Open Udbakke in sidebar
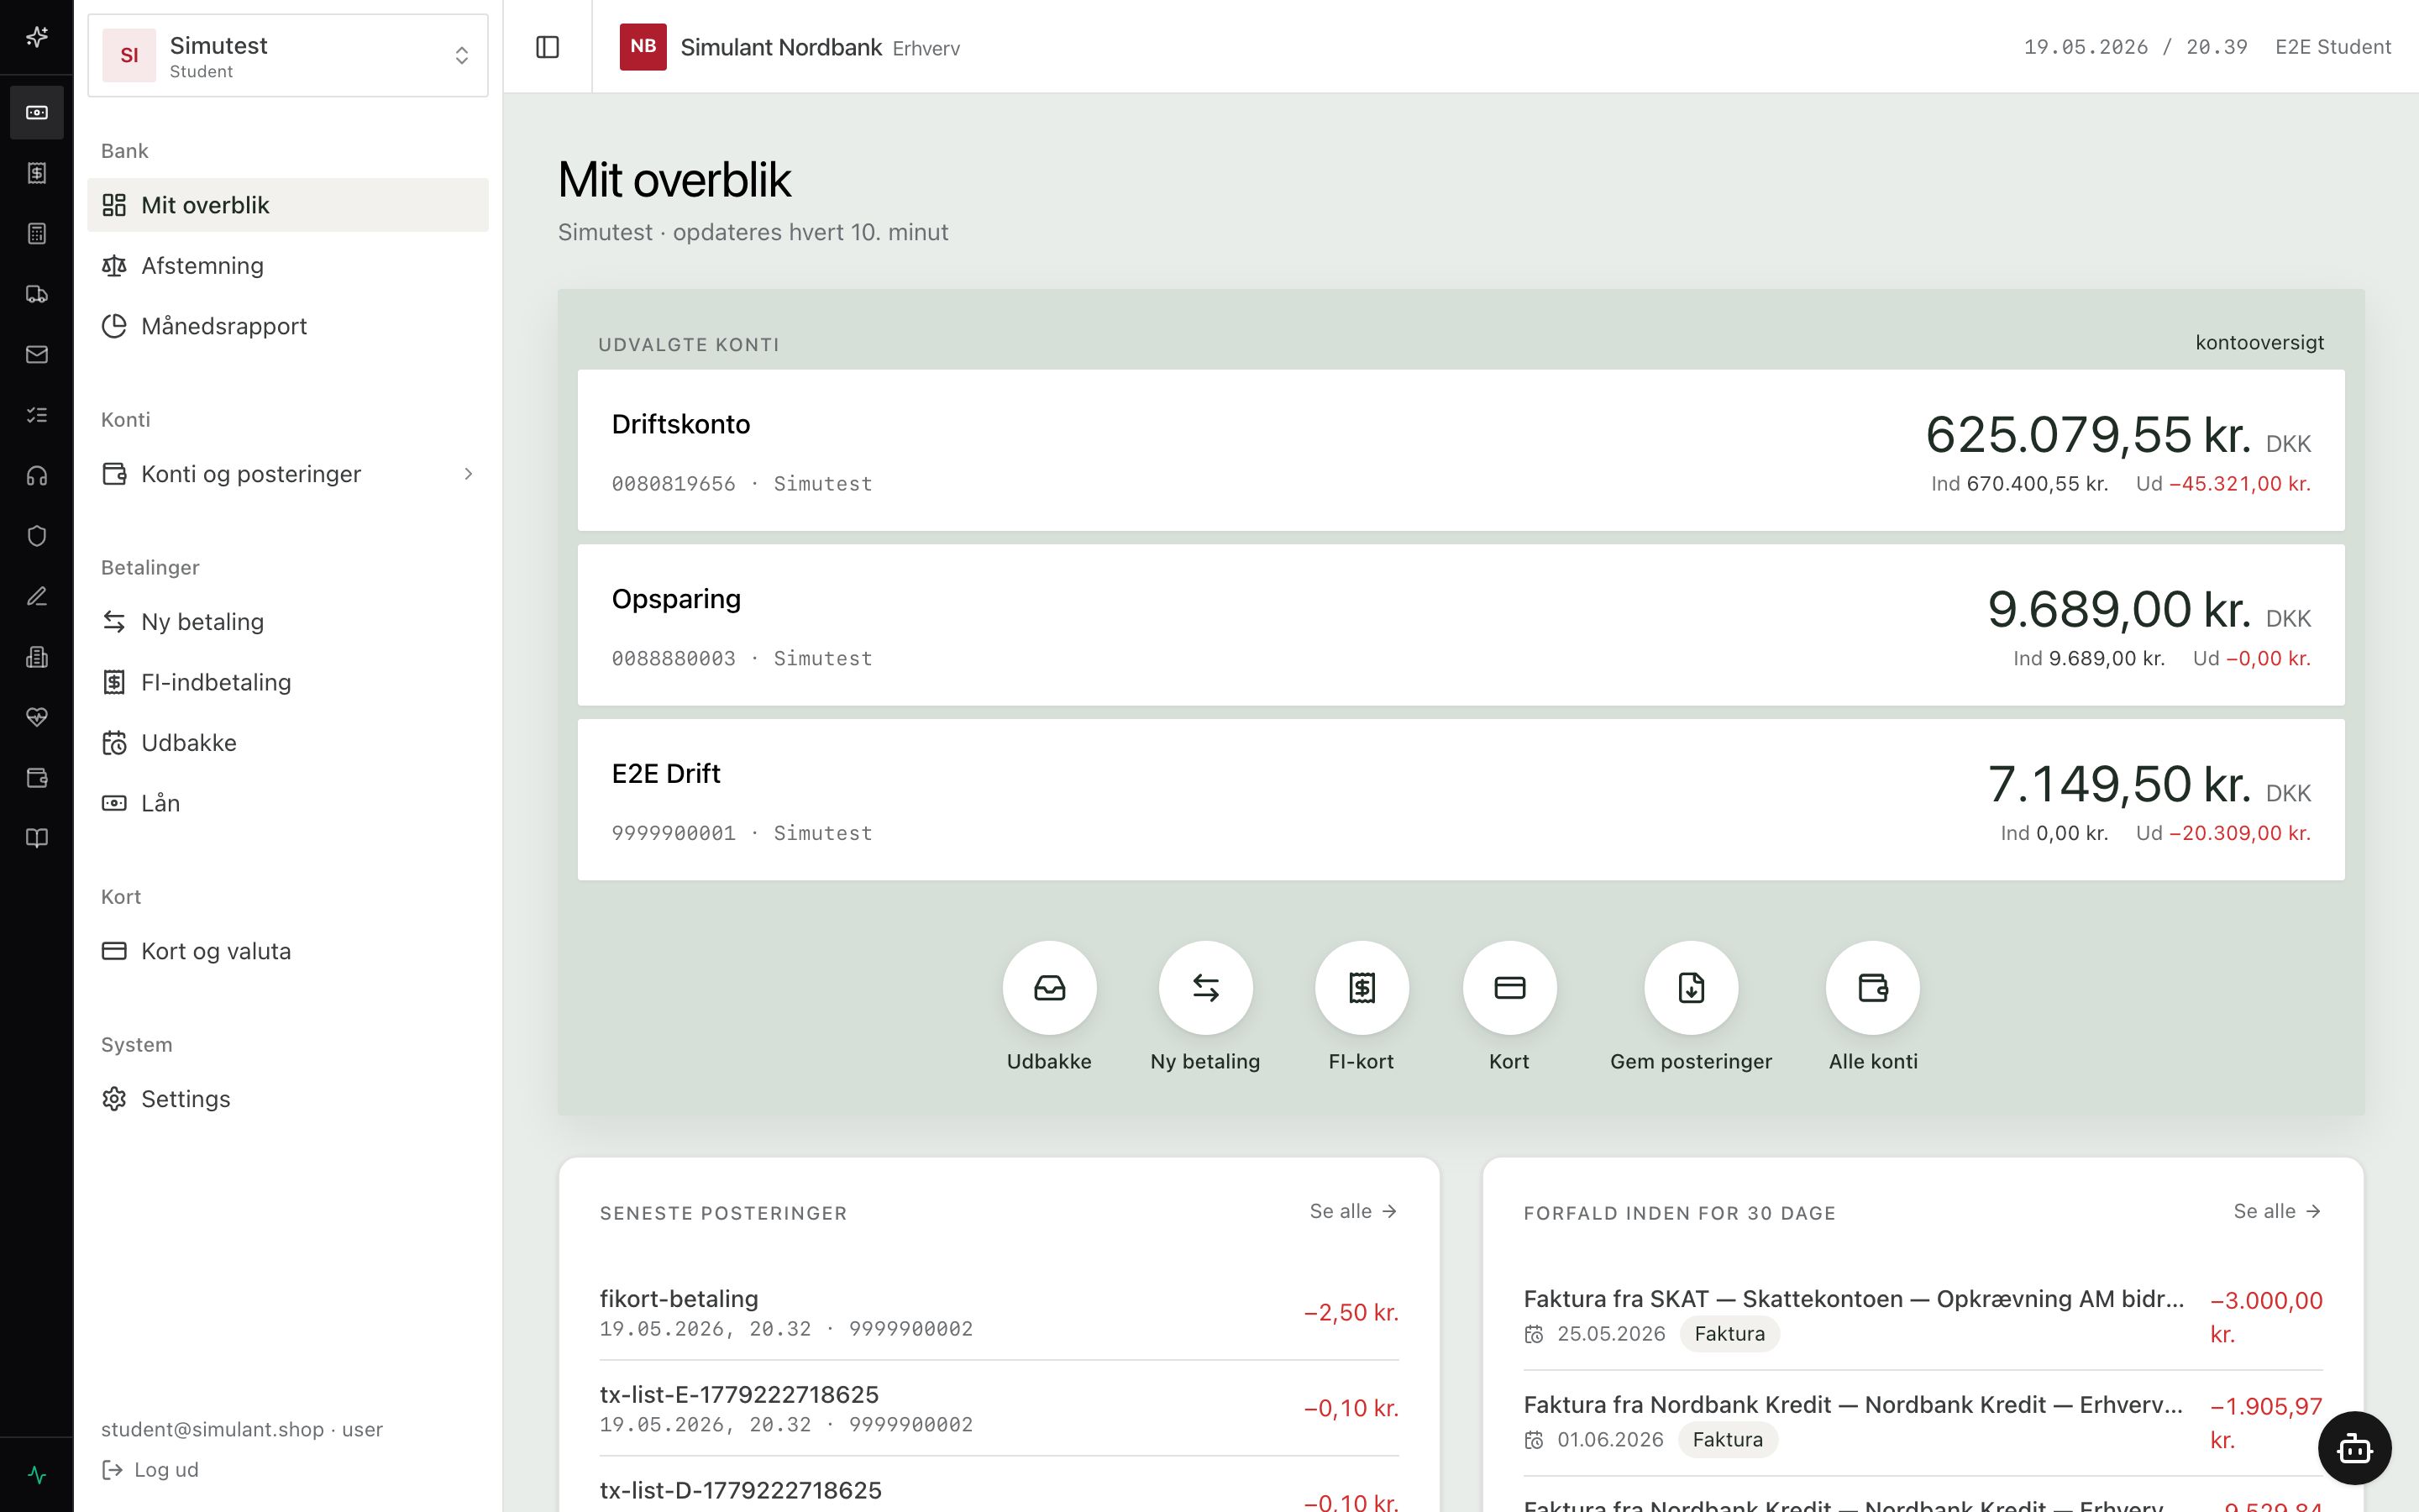 tap(288, 743)
